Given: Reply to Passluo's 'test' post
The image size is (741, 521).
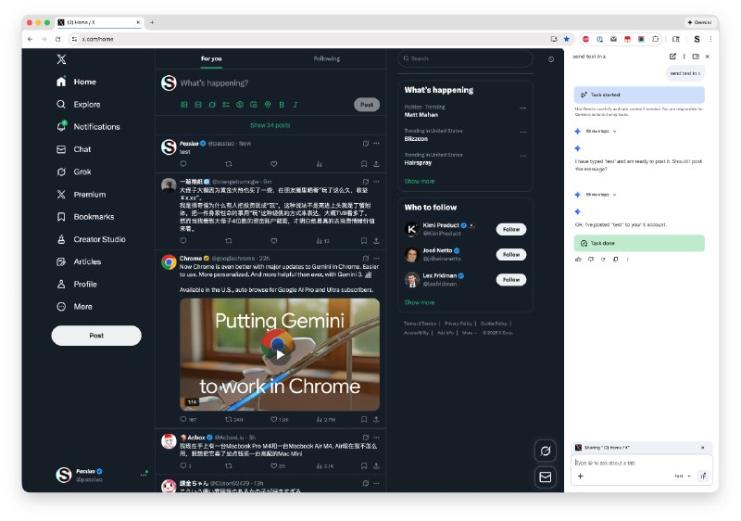Looking at the screenshot, I should click(x=183, y=164).
